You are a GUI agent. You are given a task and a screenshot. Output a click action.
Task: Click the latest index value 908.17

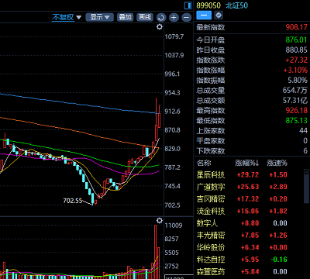click(x=297, y=27)
